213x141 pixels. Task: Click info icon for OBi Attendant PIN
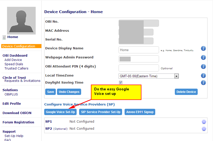pyautogui.click(x=203, y=66)
